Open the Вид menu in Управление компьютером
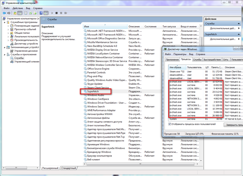 [28, 8]
